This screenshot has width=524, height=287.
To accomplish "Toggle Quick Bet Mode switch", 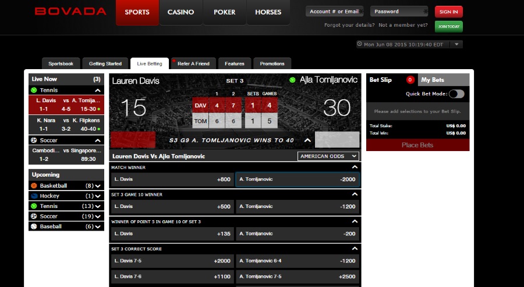I will (456, 94).
